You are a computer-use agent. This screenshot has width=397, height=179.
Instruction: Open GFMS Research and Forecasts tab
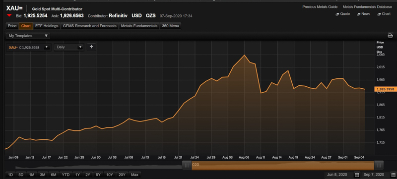(x=90, y=26)
